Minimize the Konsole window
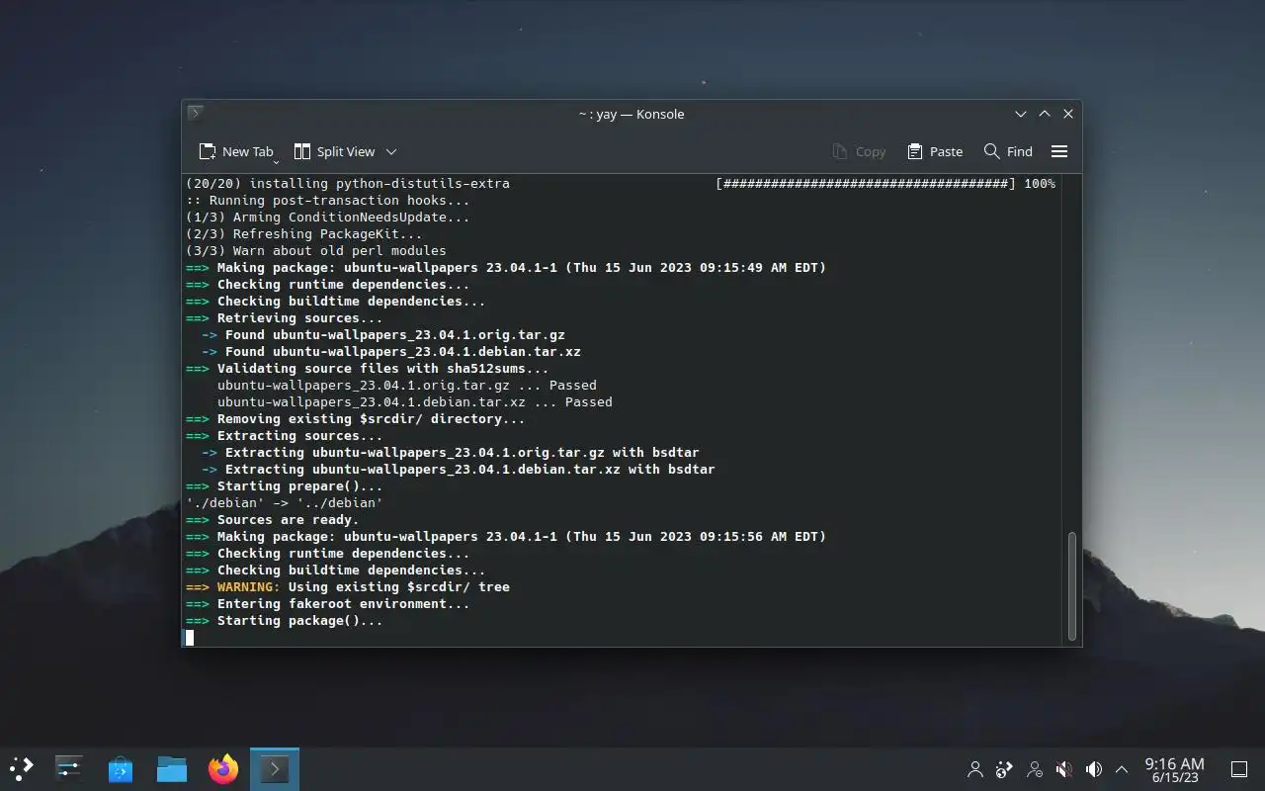Image resolution: width=1265 pixels, height=791 pixels. click(x=1021, y=114)
